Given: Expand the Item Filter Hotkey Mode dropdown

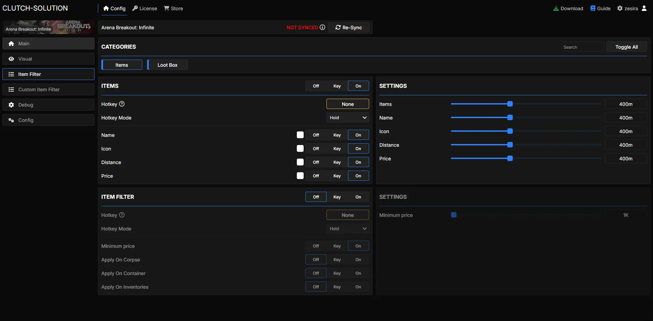Looking at the screenshot, I should click(348, 229).
